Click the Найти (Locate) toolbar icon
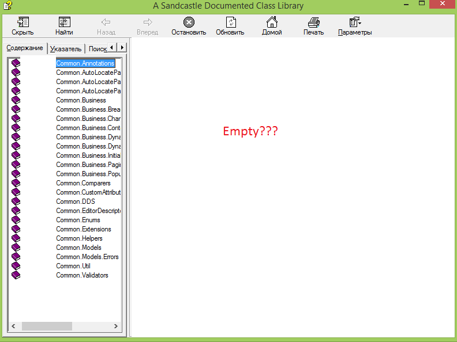457x342 pixels. click(65, 22)
